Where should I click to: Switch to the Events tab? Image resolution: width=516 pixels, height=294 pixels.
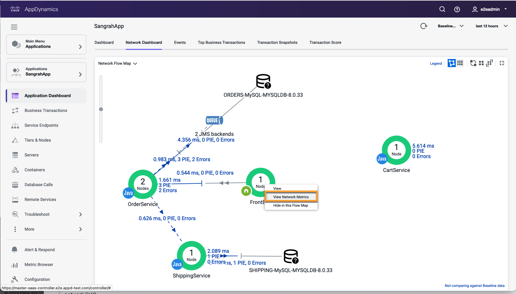tap(180, 42)
